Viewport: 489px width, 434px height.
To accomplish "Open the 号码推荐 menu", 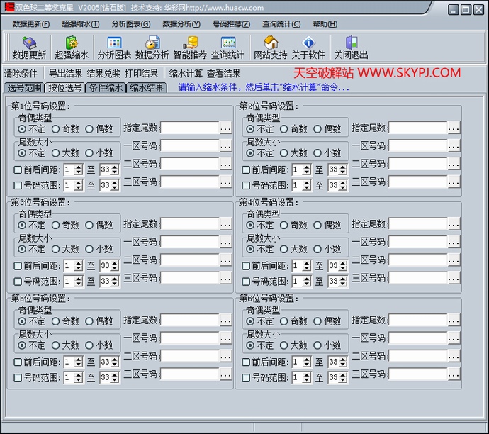I will [x=231, y=23].
